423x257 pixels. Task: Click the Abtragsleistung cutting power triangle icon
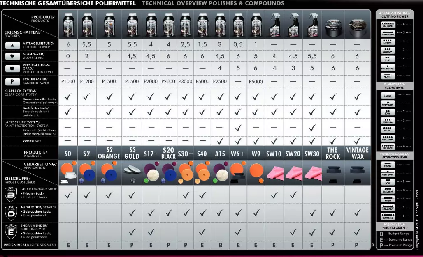pyautogui.click(x=12, y=45)
